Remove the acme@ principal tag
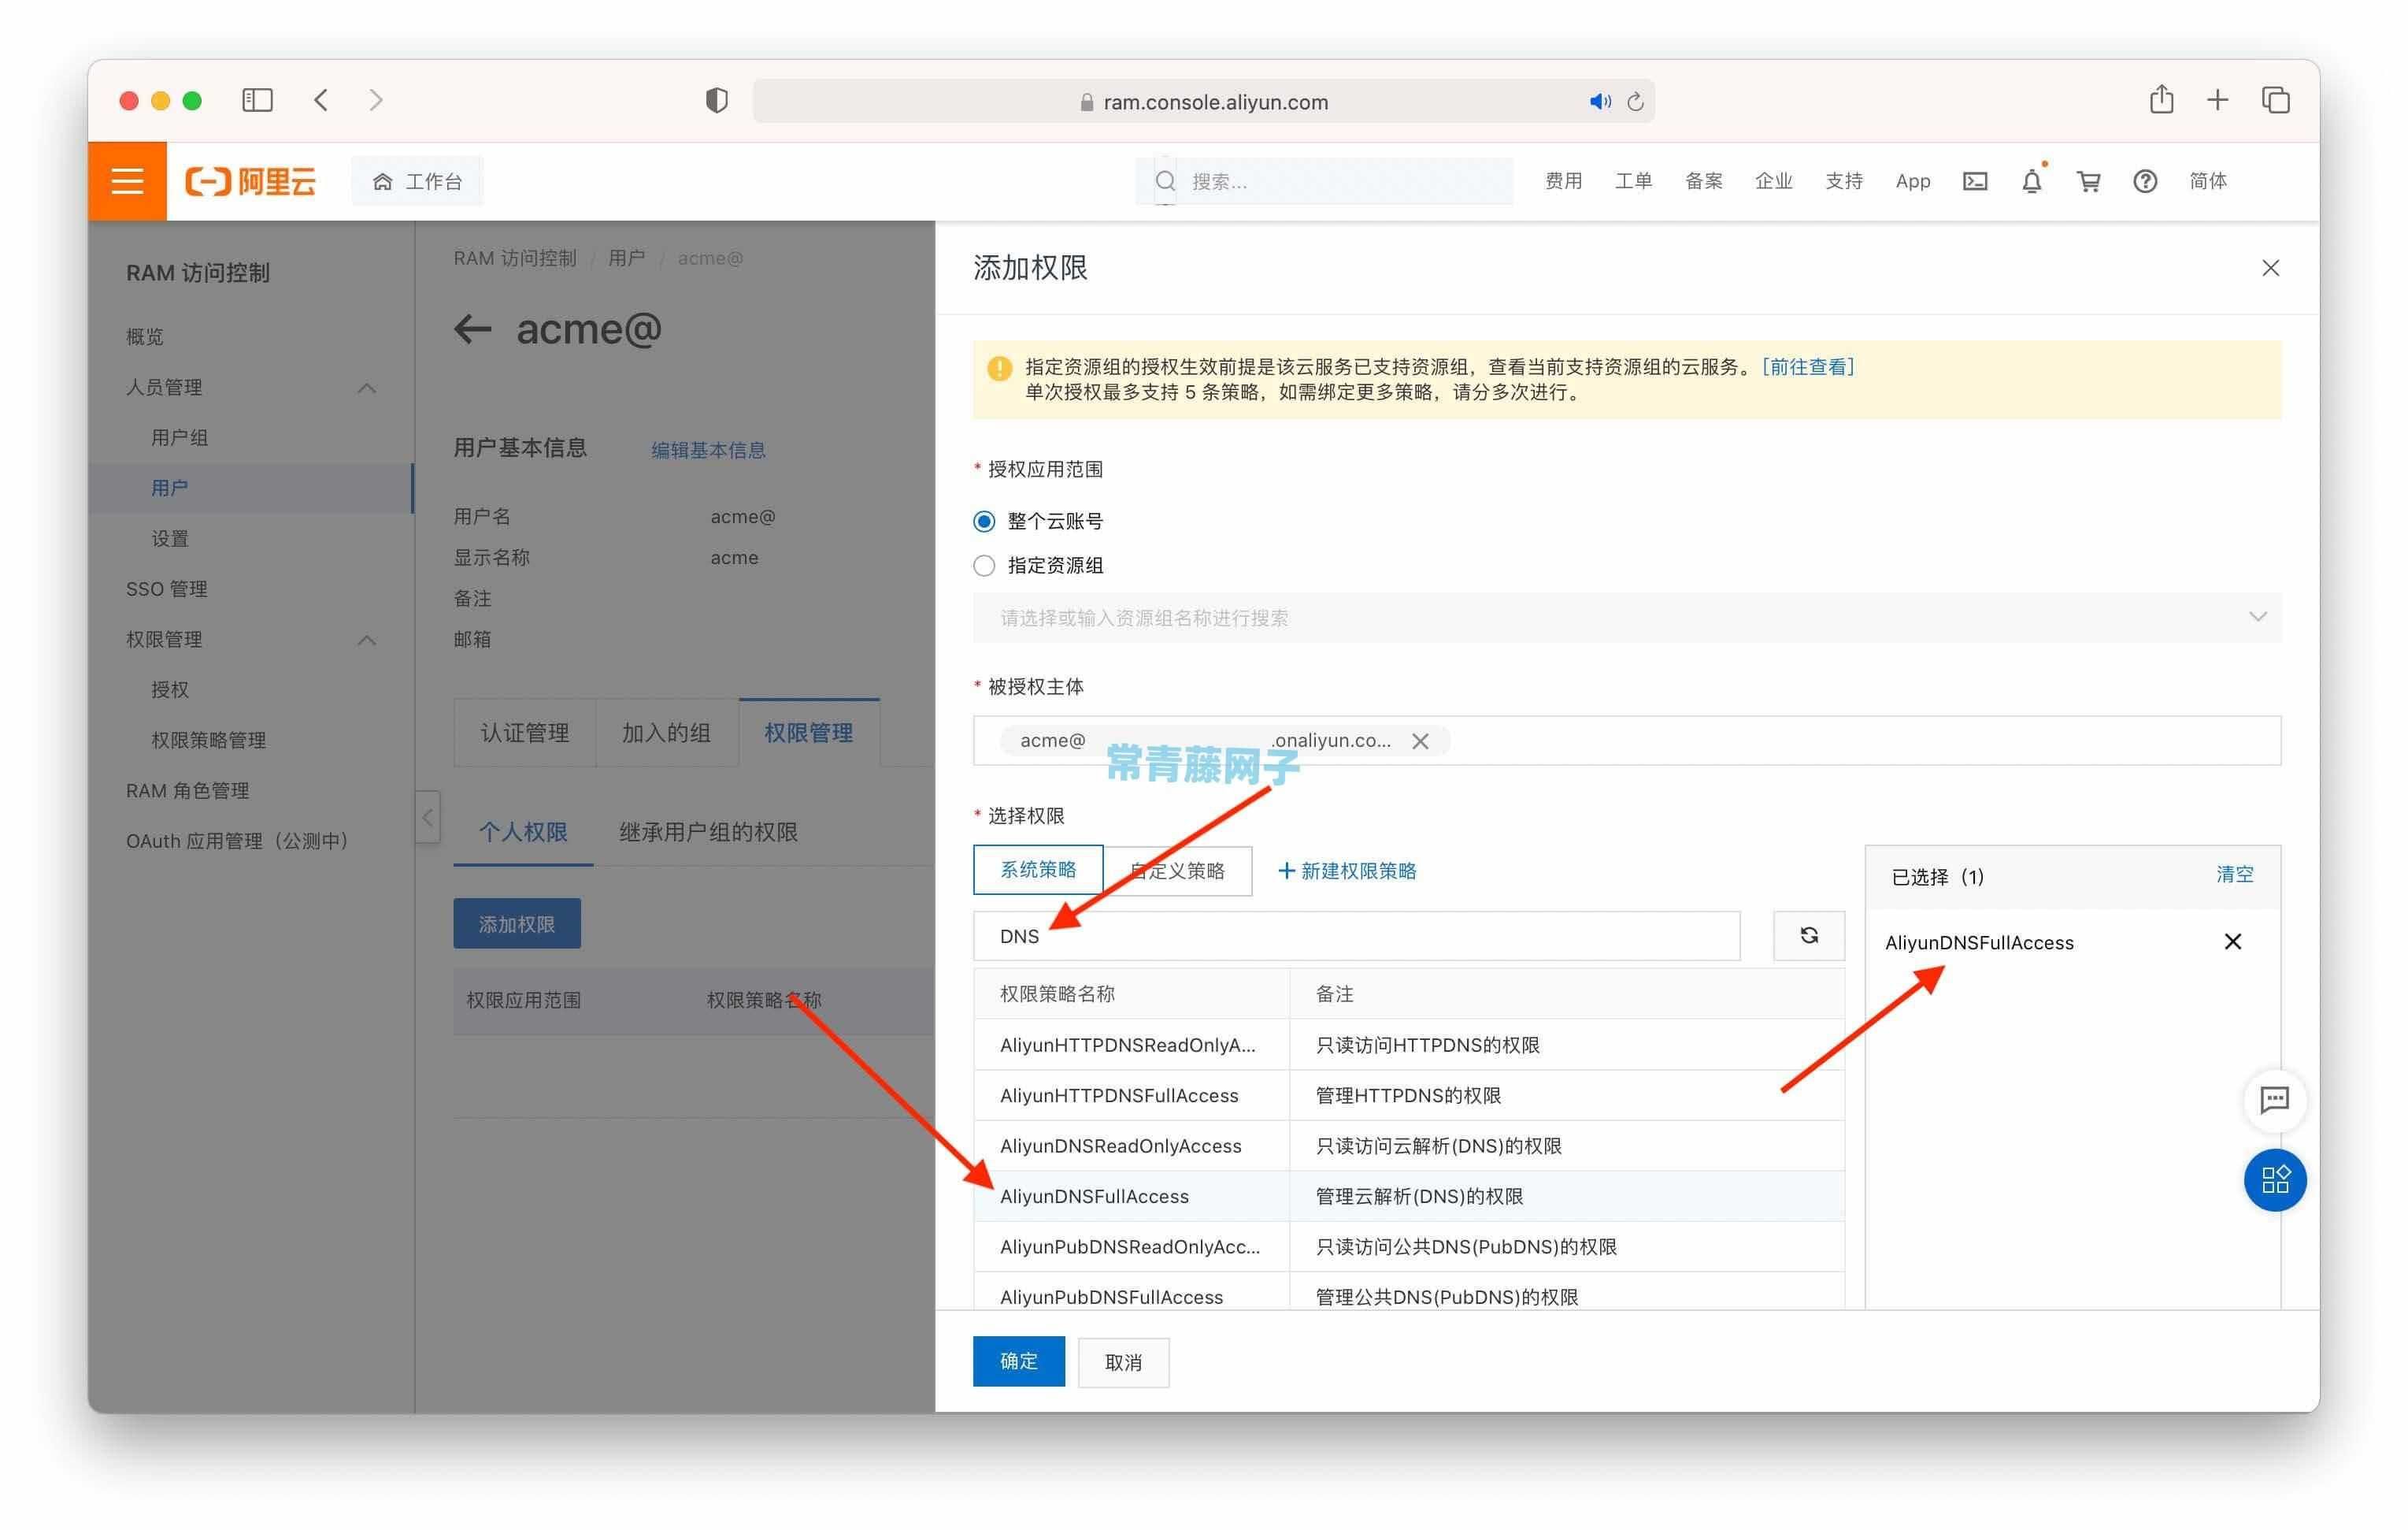This screenshot has width=2408, height=1530. click(1419, 741)
